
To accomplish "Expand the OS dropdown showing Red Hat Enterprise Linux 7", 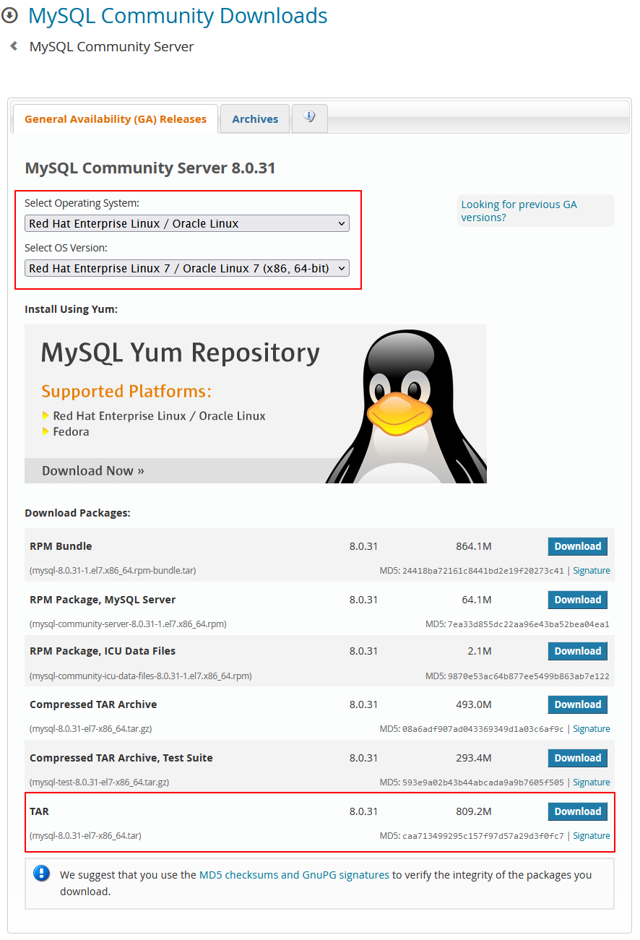I will point(187,268).
